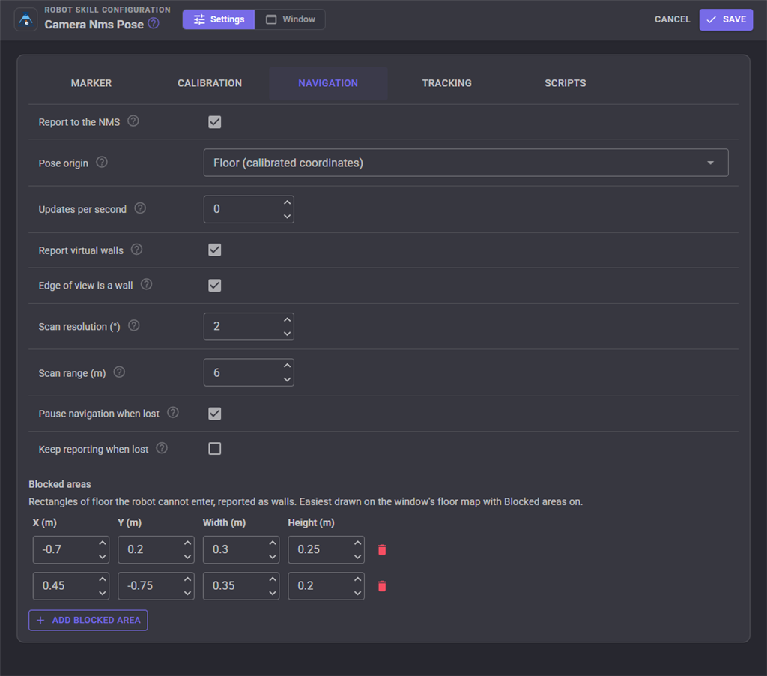Click the robot skill logo icon

click(26, 19)
